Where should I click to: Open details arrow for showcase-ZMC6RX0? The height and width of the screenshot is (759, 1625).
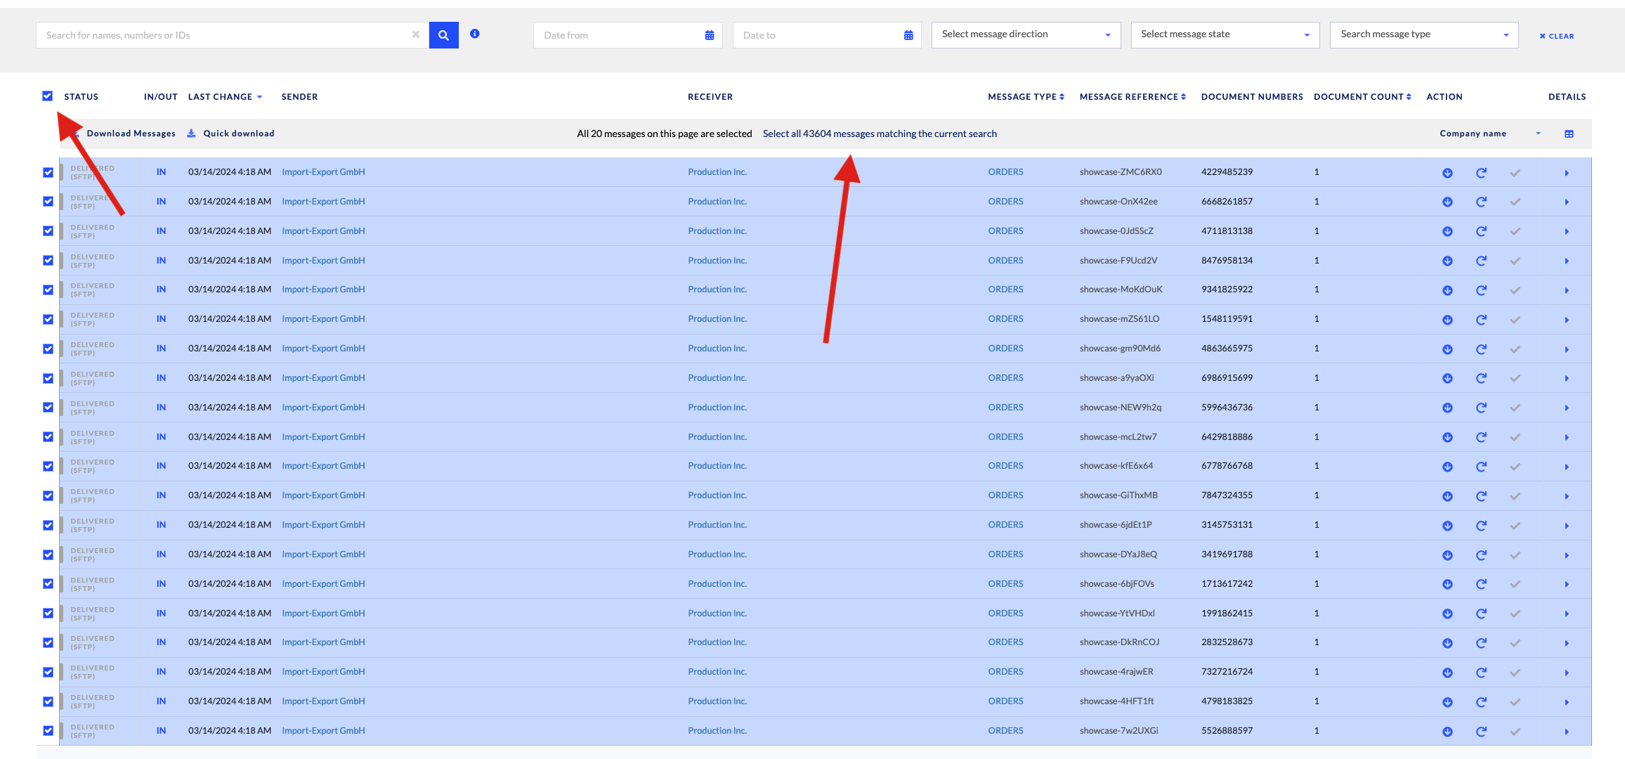point(1567,173)
